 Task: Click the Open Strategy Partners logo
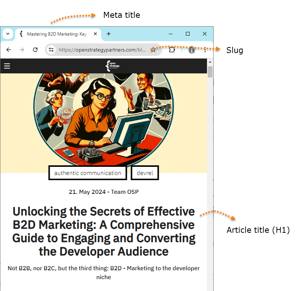point(113,66)
